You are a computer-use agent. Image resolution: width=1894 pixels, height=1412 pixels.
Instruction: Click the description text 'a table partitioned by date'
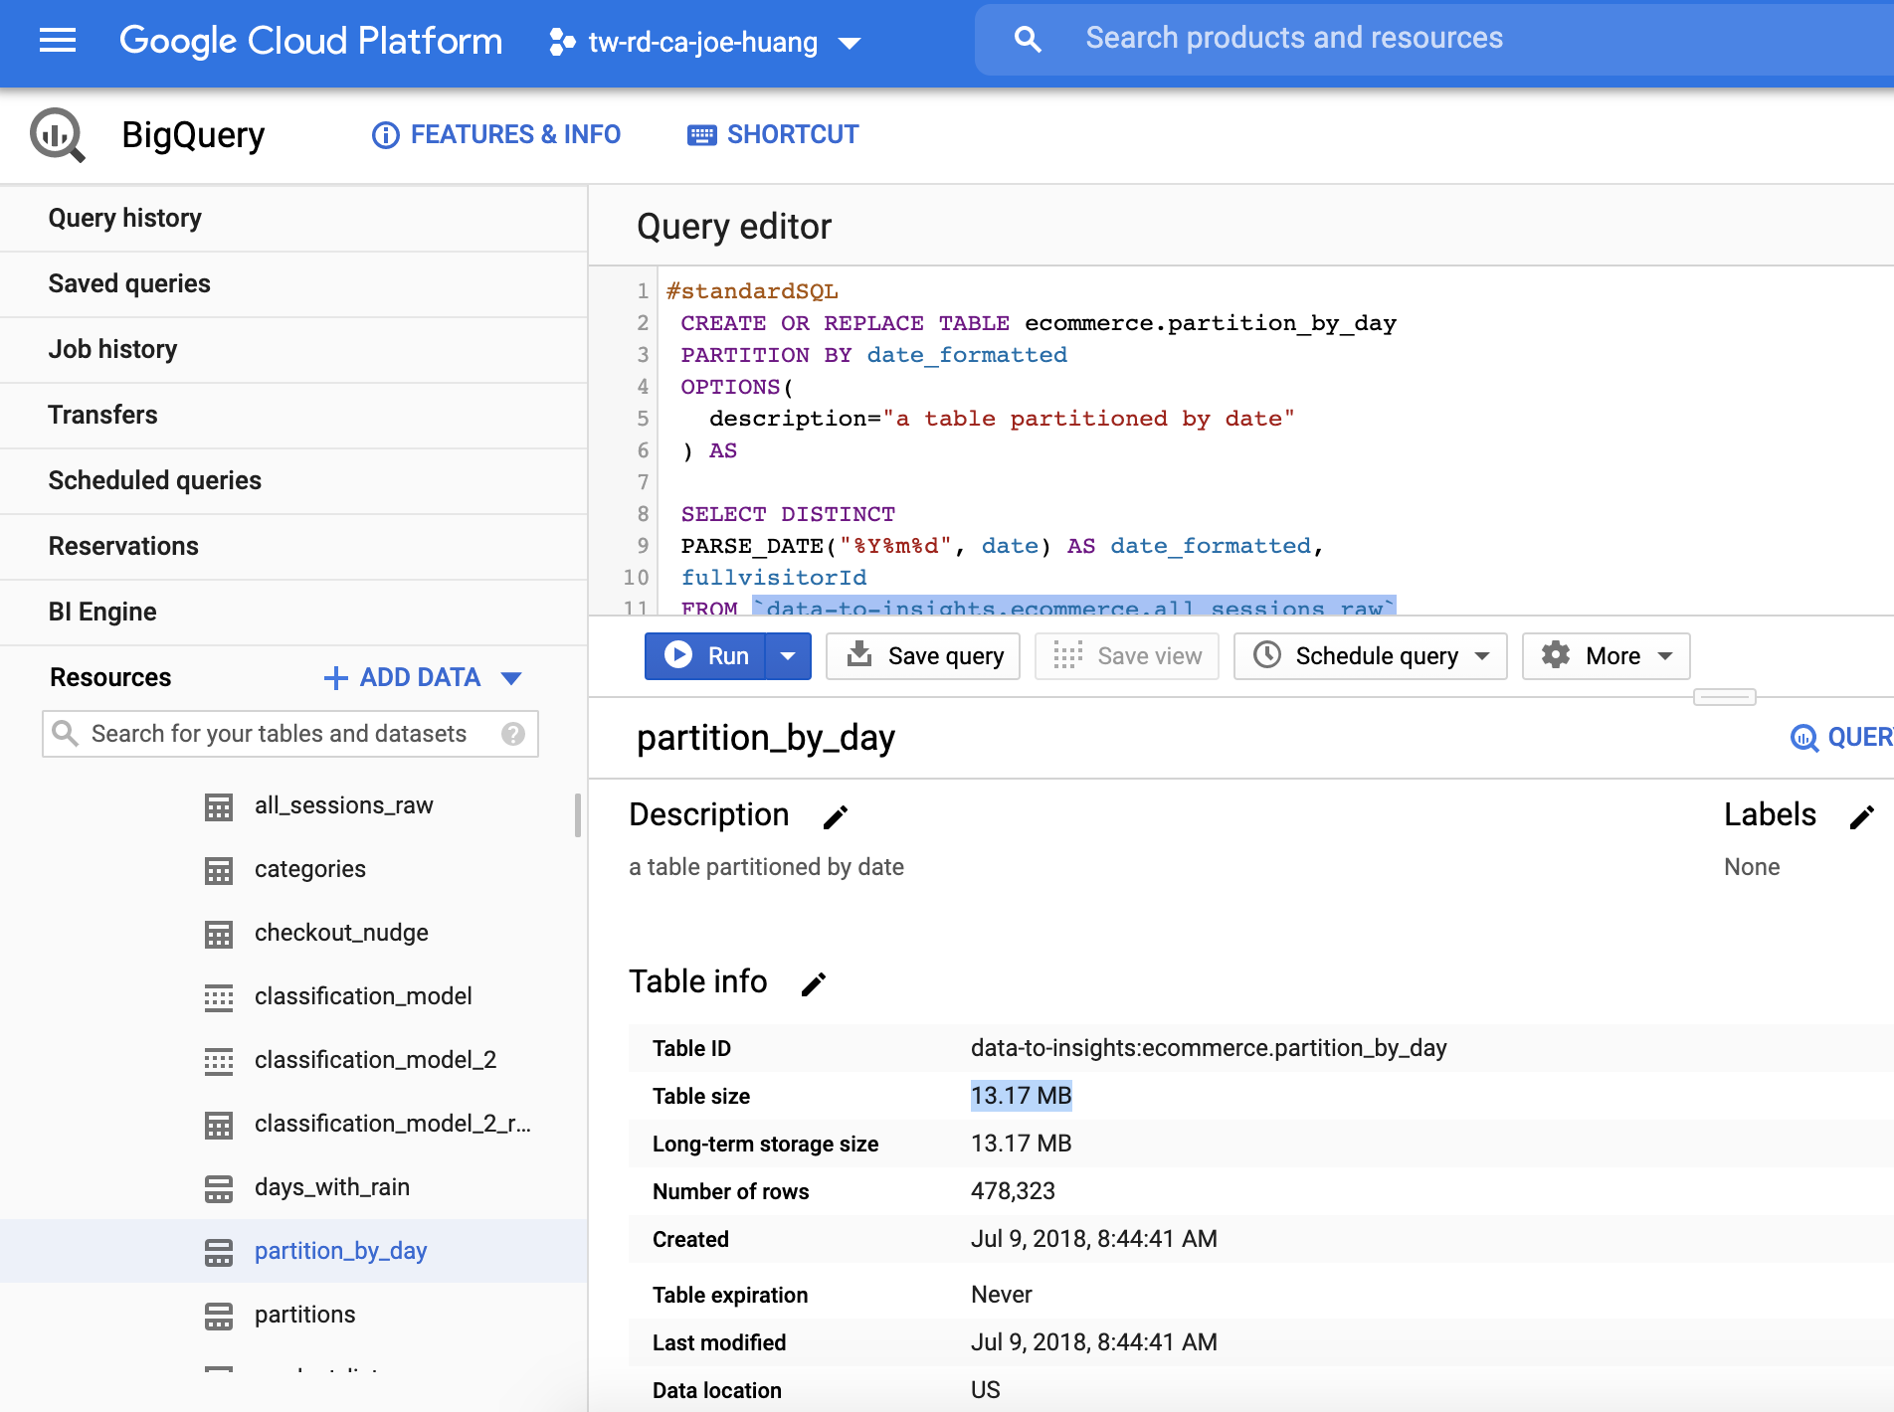[766, 867]
